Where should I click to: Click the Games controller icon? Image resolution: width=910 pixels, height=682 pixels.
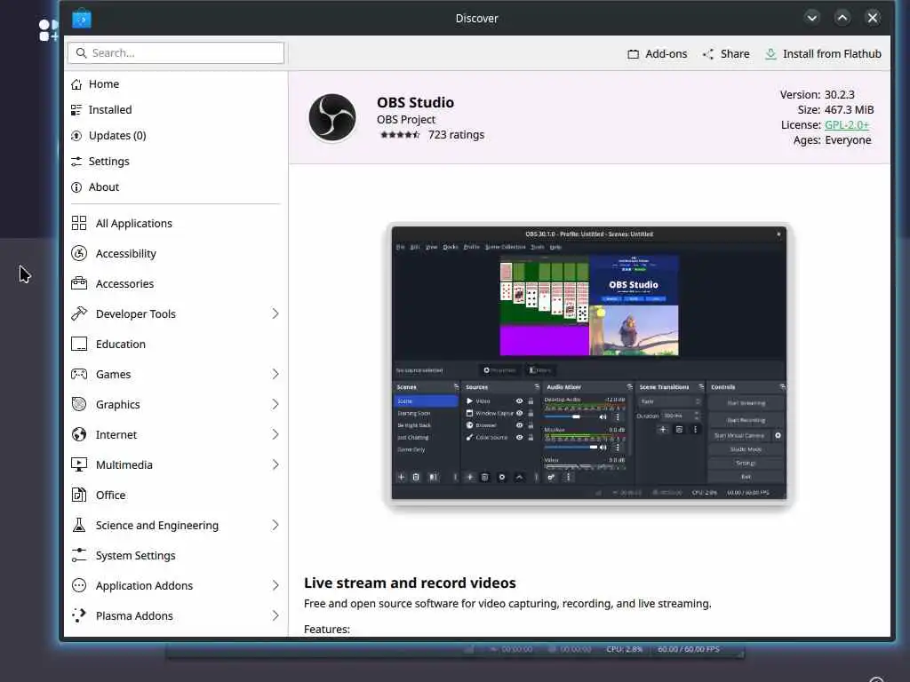79,374
